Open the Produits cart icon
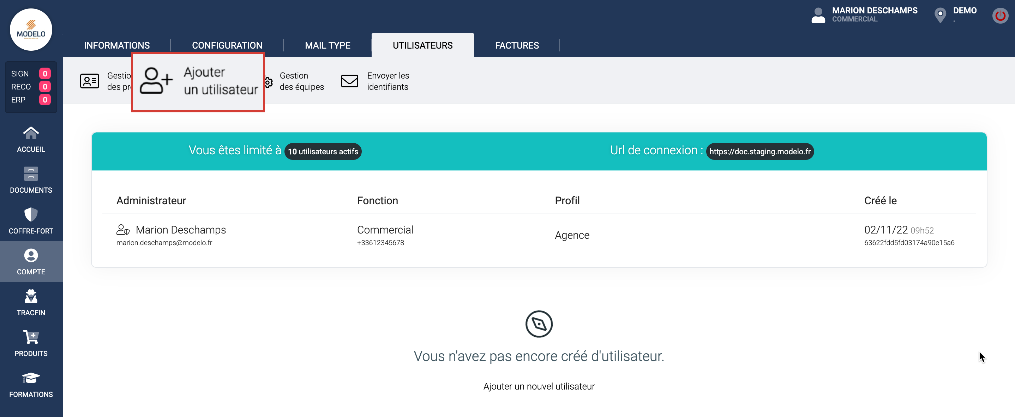This screenshot has width=1015, height=417. (31, 337)
